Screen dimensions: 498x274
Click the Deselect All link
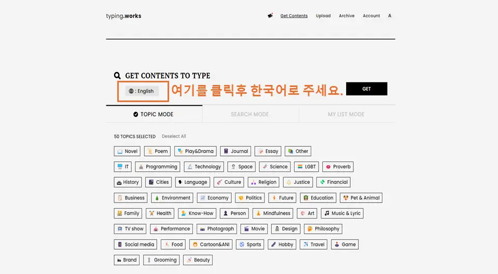pos(174,136)
